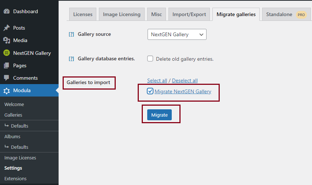Viewport: 312px width, 185px height.
Task: Enable the Delete old gallery entries checkbox
Action: (x=150, y=59)
